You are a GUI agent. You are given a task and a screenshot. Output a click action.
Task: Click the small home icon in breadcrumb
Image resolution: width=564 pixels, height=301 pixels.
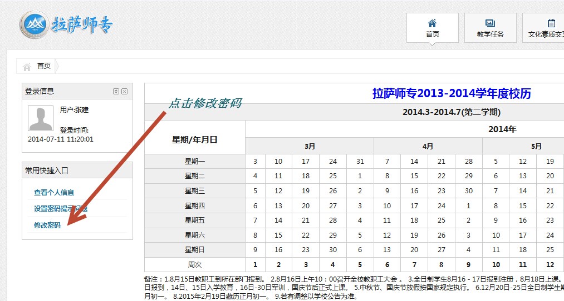pyautogui.click(x=27, y=67)
